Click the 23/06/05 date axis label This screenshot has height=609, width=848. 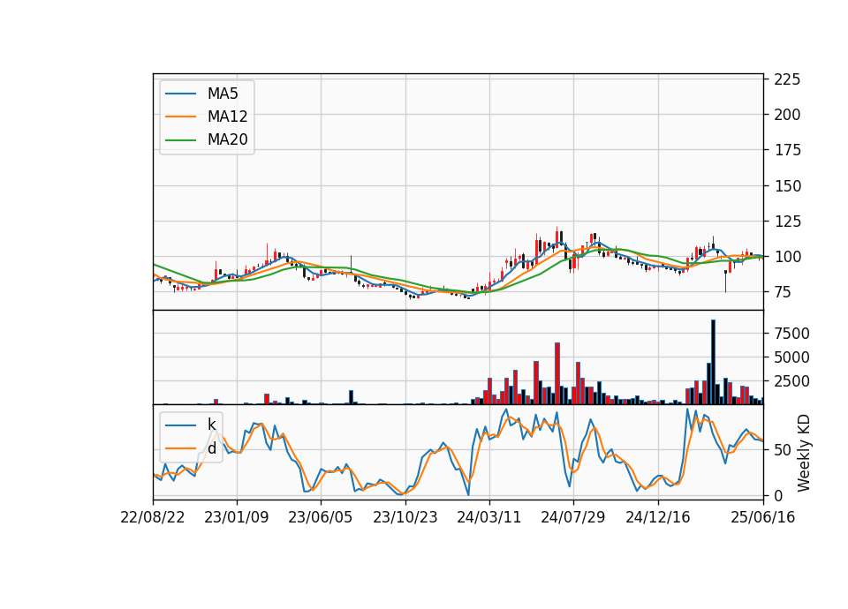(x=320, y=517)
